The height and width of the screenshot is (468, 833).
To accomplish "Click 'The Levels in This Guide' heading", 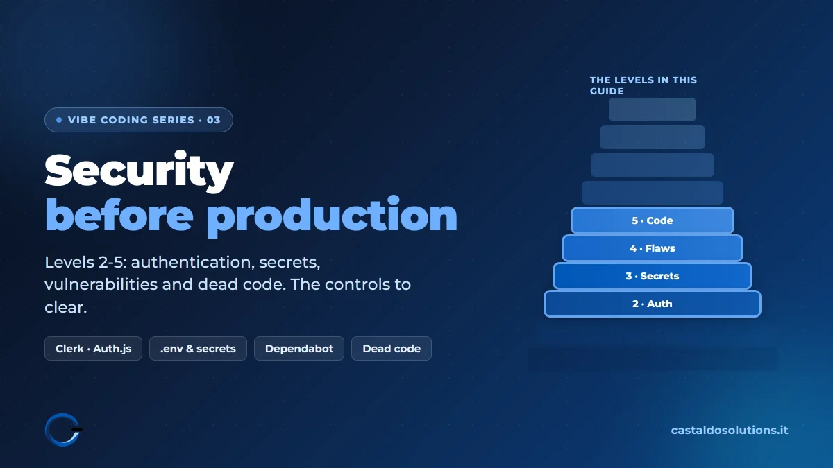I will pos(643,85).
